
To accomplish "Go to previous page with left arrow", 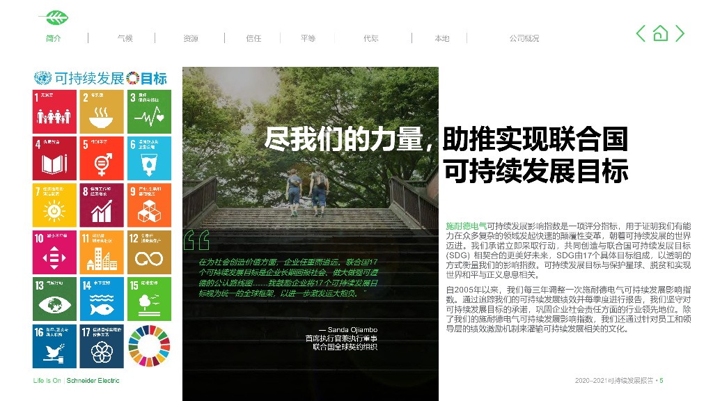I will pyautogui.click(x=641, y=33).
